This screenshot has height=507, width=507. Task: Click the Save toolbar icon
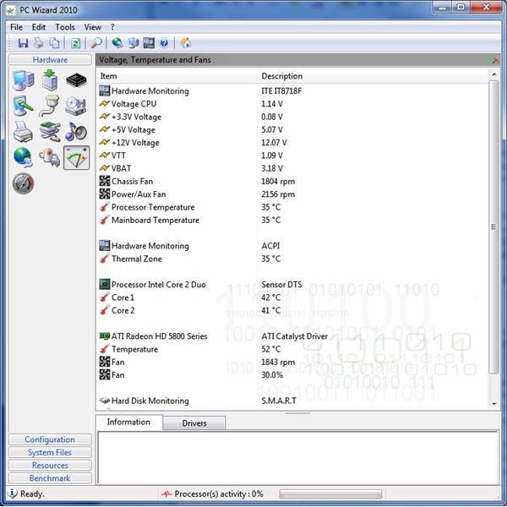[23, 43]
